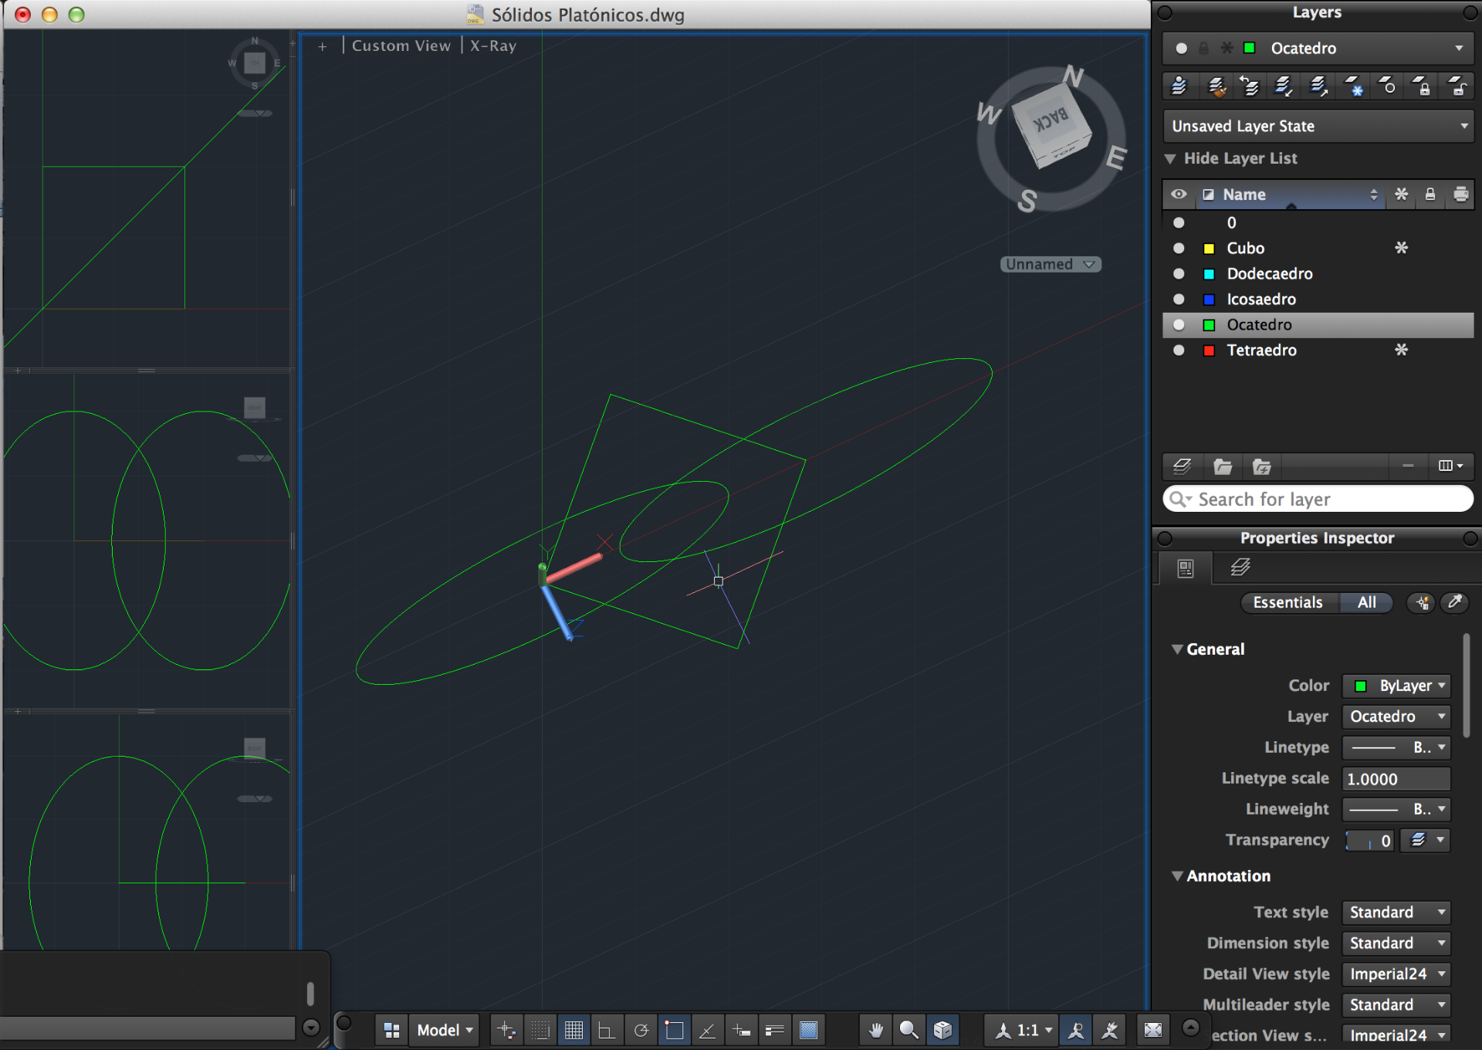The height and width of the screenshot is (1050, 1482).
Task: Click the New Layer icon below list
Action: (x=1182, y=466)
